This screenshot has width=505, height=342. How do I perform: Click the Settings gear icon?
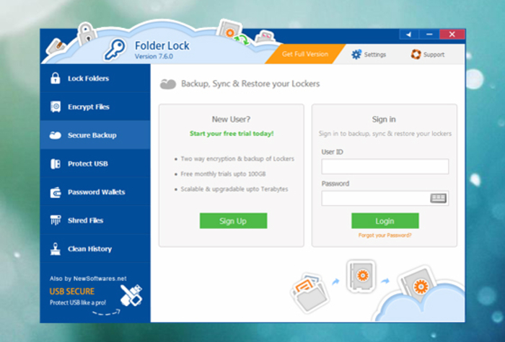(x=356, y=55)
